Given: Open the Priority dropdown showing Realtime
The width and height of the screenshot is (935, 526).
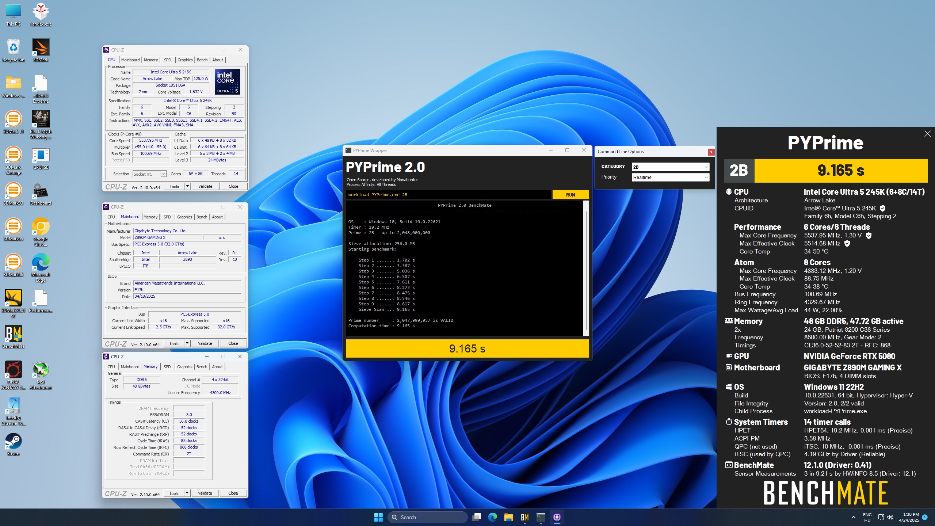Looking at the screenshot, I should (670, 177).
